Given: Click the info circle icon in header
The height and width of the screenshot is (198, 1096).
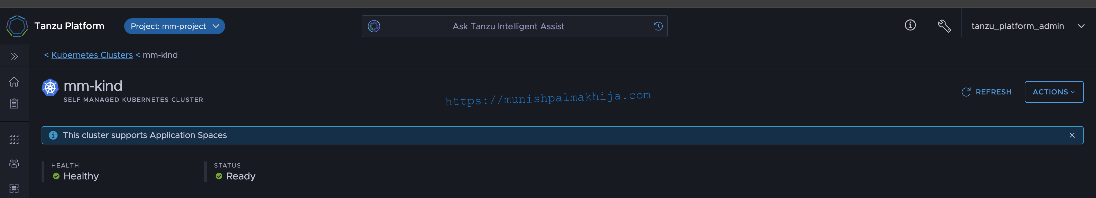Looking at the screenshot, I should point(910,26).
